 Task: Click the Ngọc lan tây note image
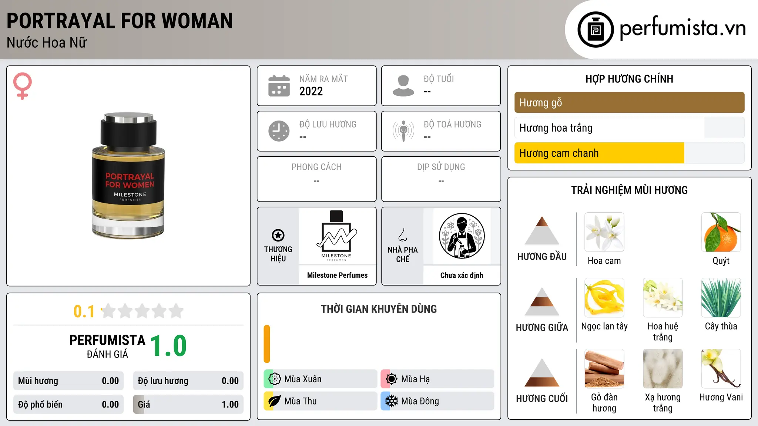pyautogui.click(x=604, y=298)
